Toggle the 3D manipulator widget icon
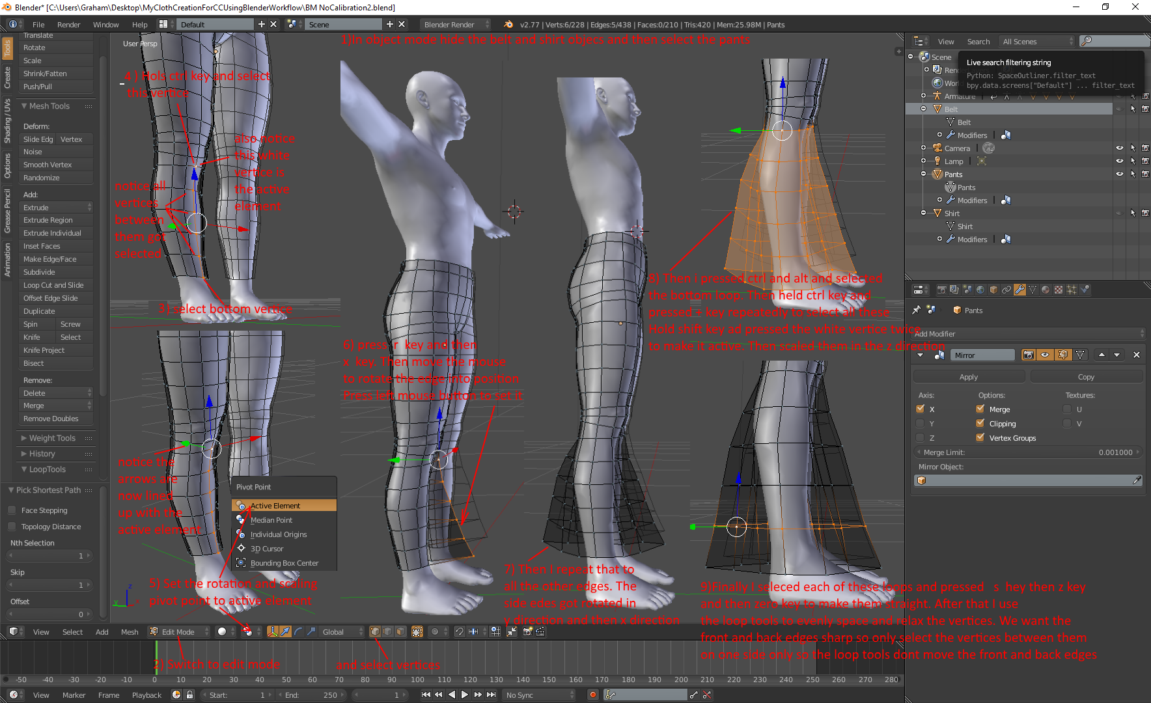The height and width of the screenshot is (703, 1151). [x=273, y=631]
